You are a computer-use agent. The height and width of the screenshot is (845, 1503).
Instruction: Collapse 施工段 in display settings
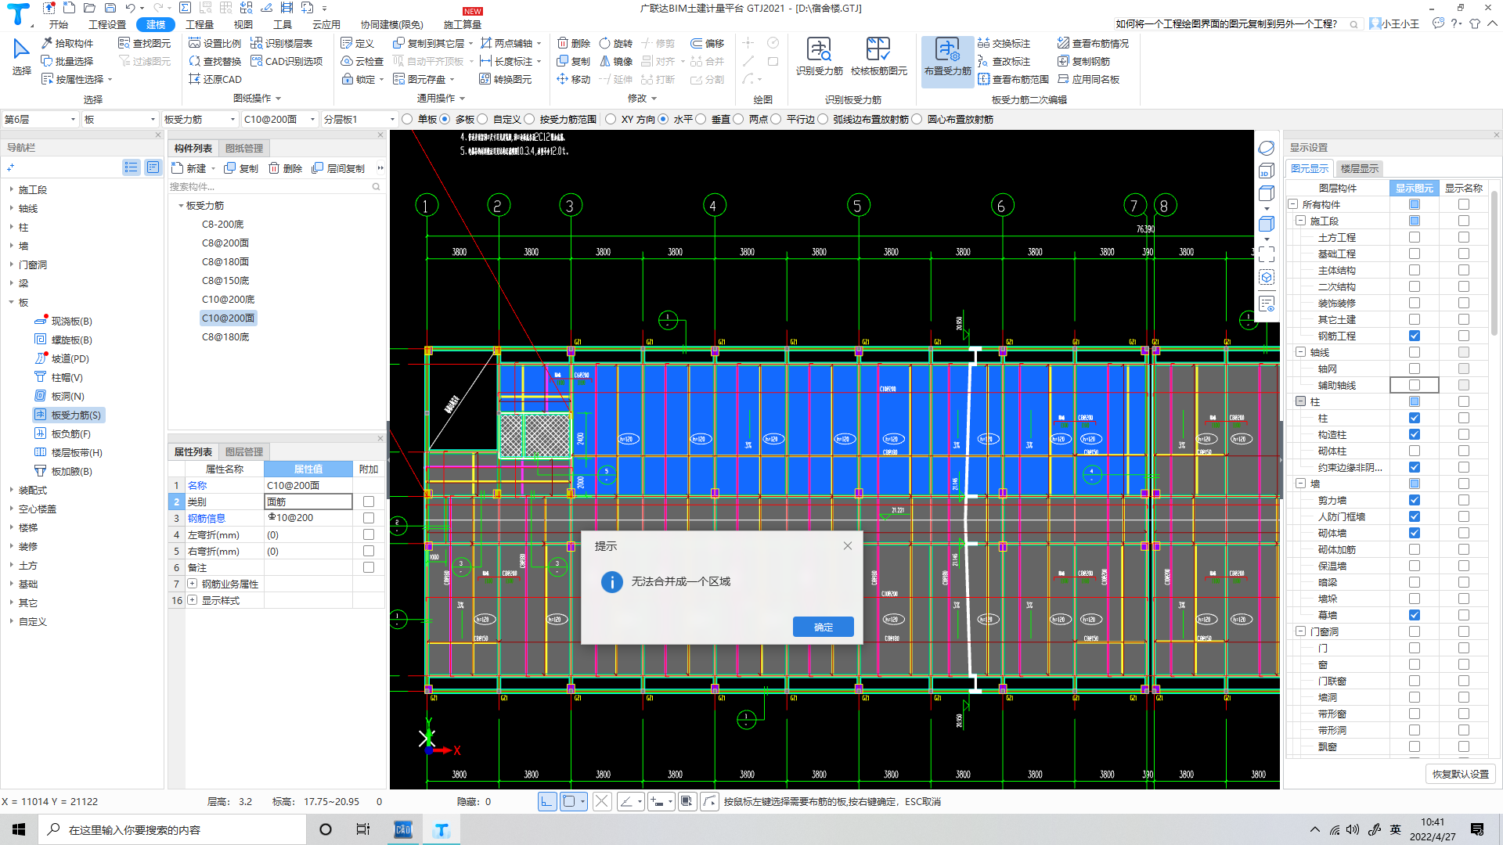click(1300, 221)
